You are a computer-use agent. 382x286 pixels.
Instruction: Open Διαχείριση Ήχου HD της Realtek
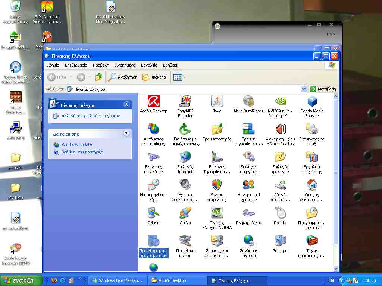point(280,134)
